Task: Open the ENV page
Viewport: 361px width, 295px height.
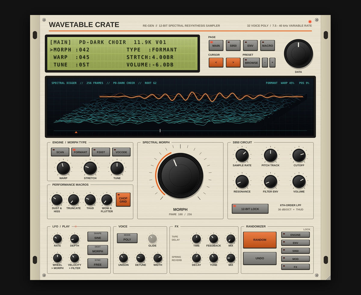Action: [250, 46]
